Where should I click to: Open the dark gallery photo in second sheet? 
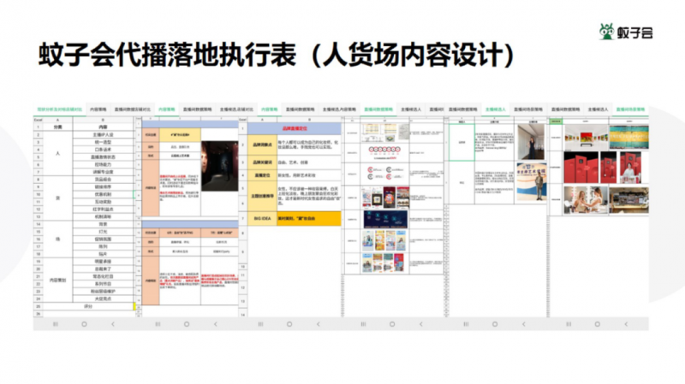tap(220, 166)
